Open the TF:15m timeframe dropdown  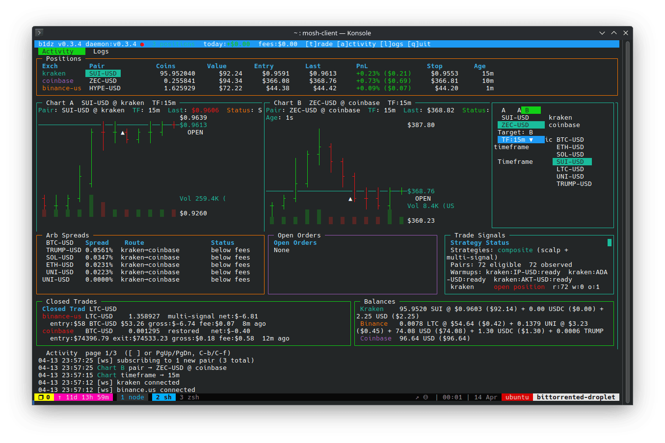(520, 139)
